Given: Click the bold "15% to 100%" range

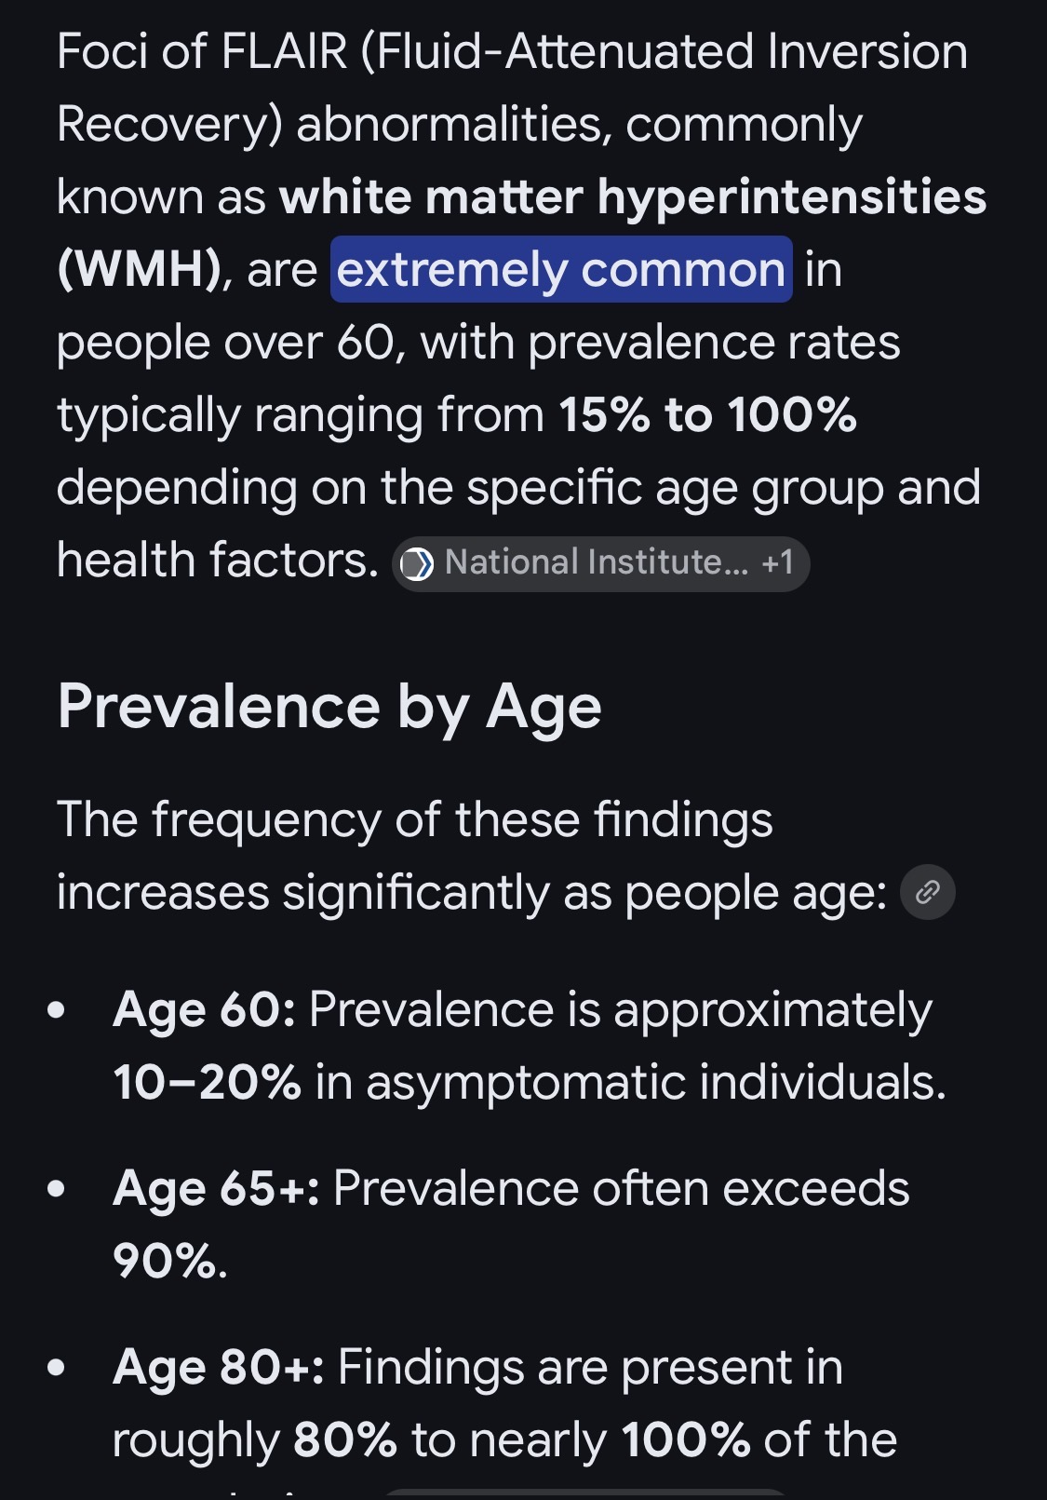Looking at the screenshot, I should click(x=707, y=415).
